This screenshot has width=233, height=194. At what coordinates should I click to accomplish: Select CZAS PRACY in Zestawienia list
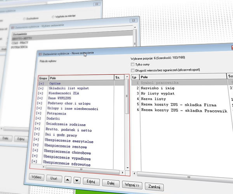pyautogui.click(x=20, y=43)
